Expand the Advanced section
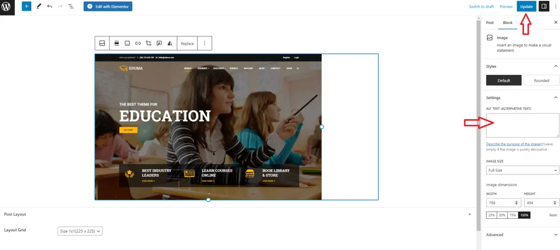The image size is (560, 250). pos(522,235)
